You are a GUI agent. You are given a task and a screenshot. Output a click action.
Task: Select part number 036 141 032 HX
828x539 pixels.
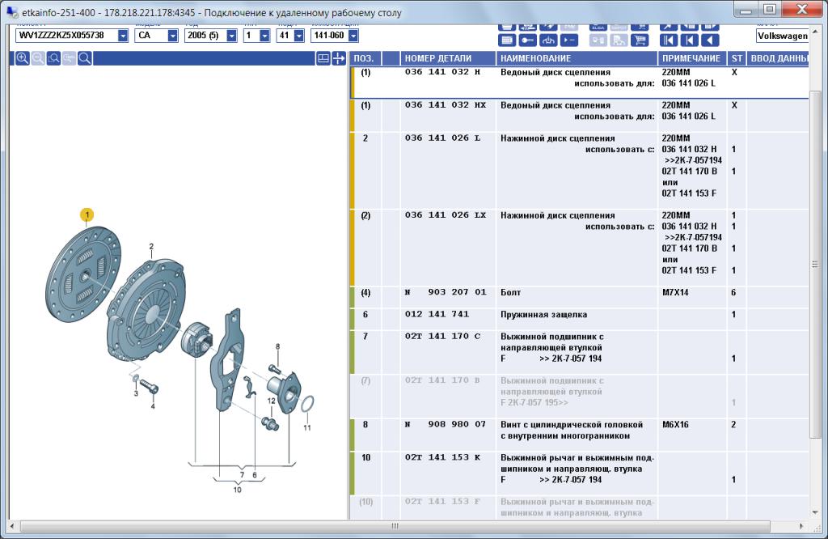tap(446, 105)
